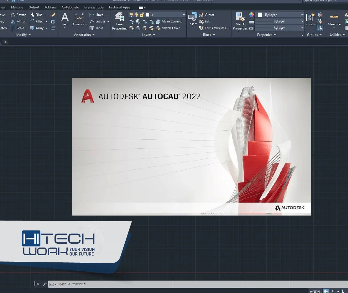Open the Output ribbon tab

(34, 7)
